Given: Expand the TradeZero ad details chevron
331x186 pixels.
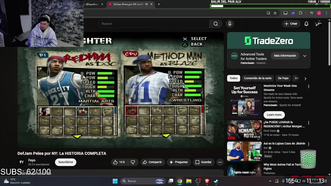Looking at the screenshot, I should point(305,56).
